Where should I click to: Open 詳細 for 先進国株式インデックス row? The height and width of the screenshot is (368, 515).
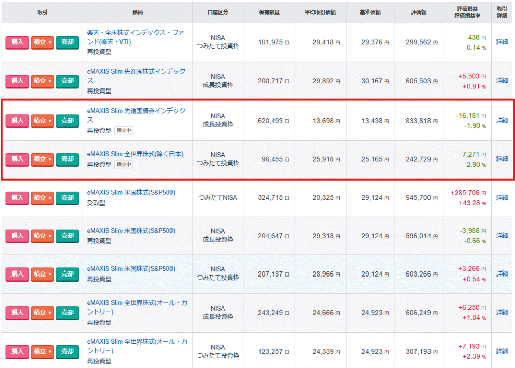point(502,81)
